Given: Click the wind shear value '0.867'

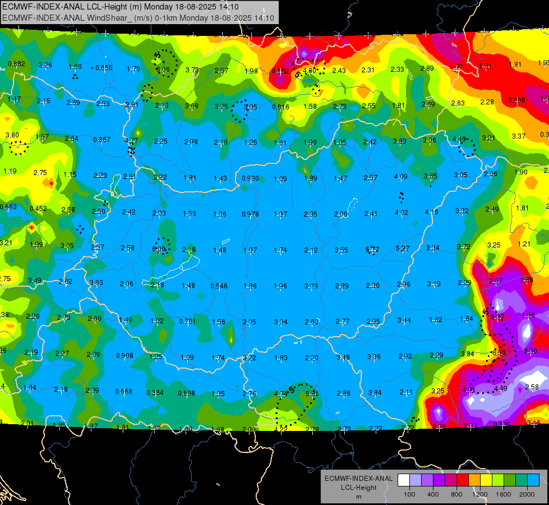Looking at the screenshot, I should pyautogui.click(x=102, y=140).
